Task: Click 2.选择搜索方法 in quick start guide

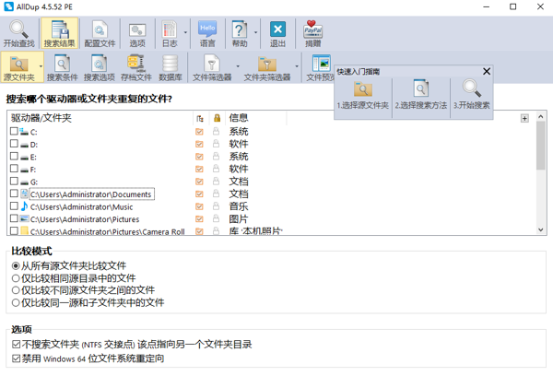Action: coord(420,95)
